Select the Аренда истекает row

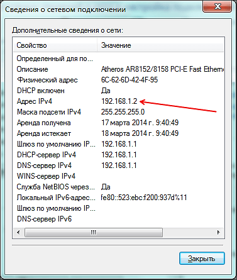(119, 133)
